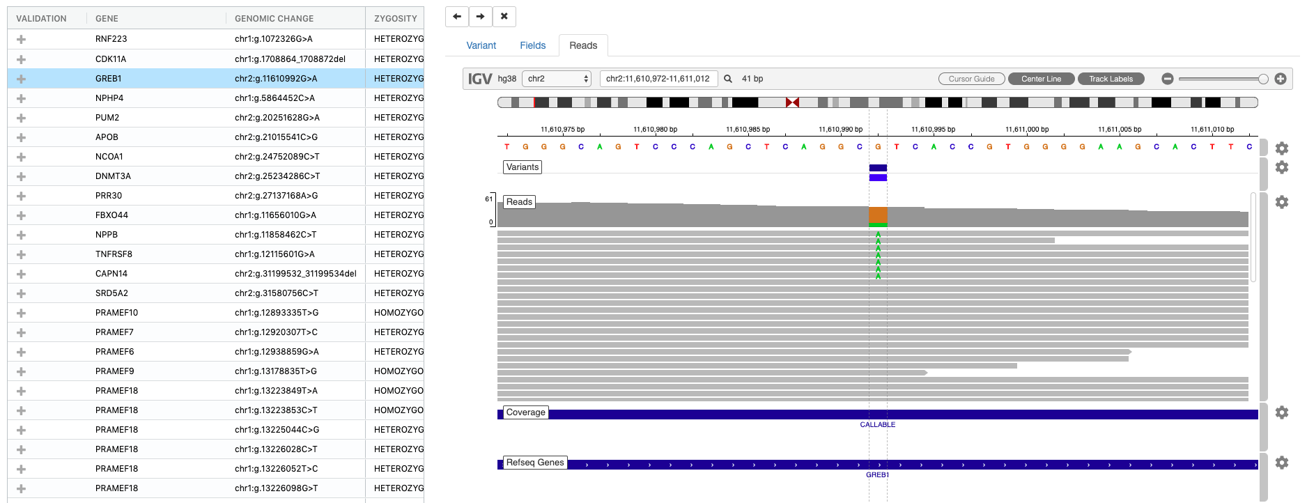
Task: Click validation plus icon for NPHP4 row
Action: [x=21, y=98]
